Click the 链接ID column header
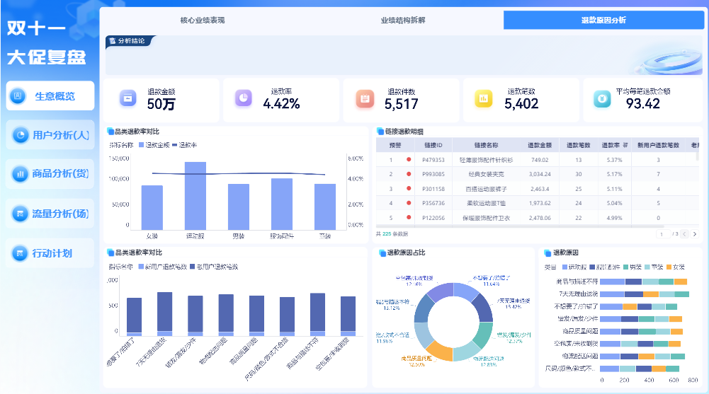The height and width of the screenshot is (394, 709). pyautogui.click(x=433, y=145)
